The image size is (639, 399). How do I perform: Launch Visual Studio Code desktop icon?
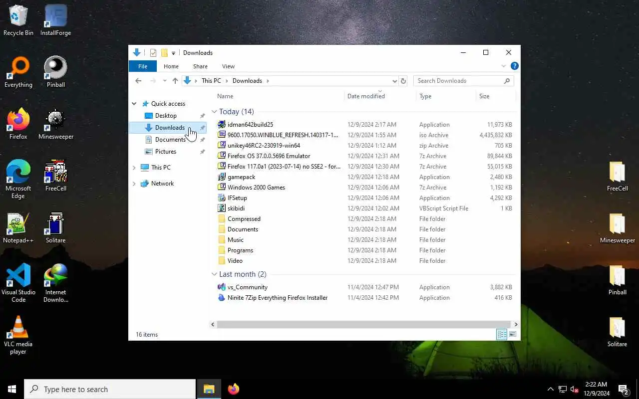click(18, 283)
